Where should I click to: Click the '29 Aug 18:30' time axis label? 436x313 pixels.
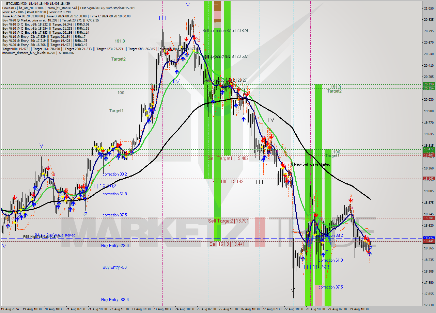click(x=359, y=309)
